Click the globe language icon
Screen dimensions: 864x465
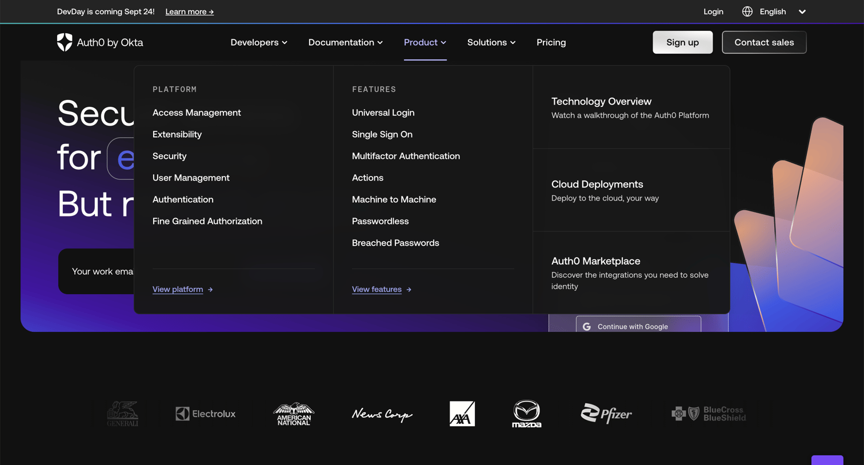point(747,11)
